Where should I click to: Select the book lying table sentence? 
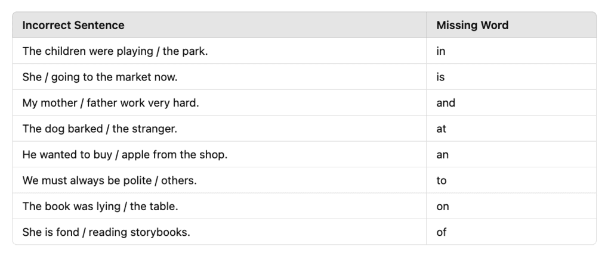pos(100,206)
